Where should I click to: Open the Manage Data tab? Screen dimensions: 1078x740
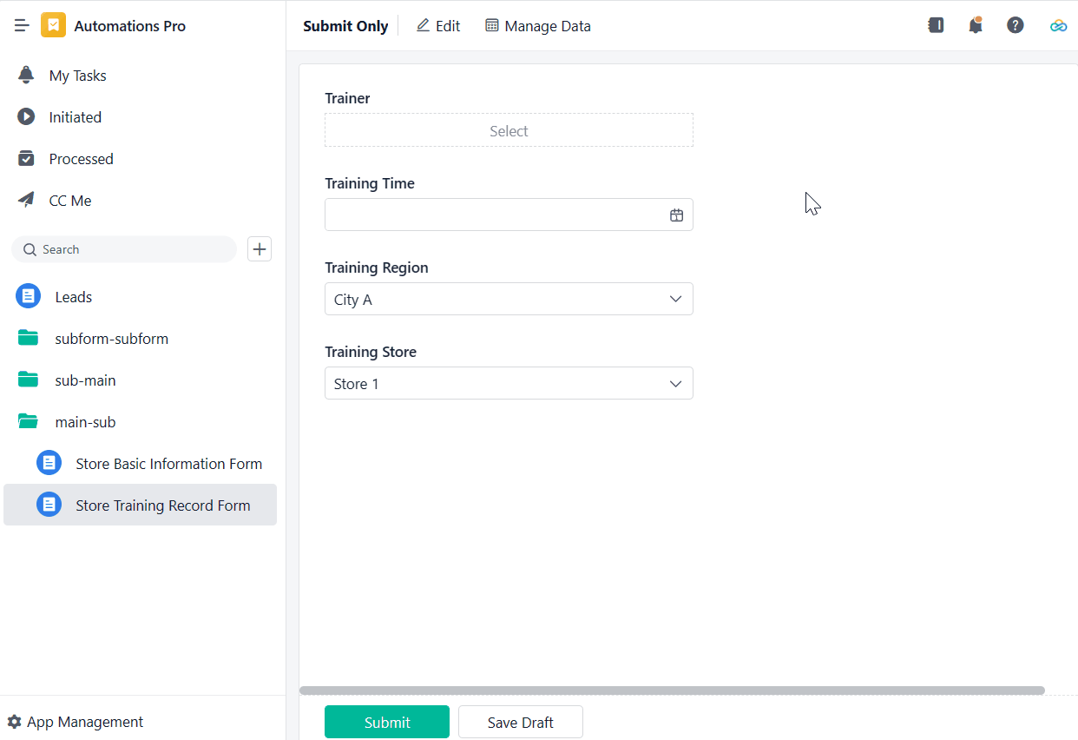point(538,26)
